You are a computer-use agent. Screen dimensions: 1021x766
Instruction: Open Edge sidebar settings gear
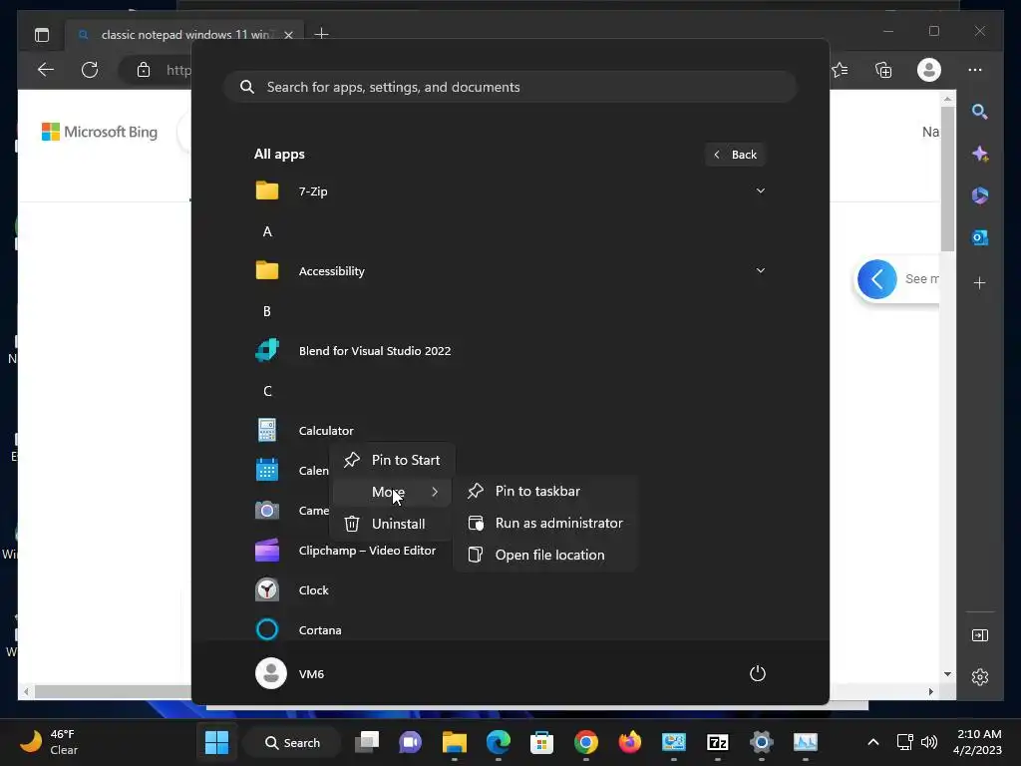[x=979, y=677]
